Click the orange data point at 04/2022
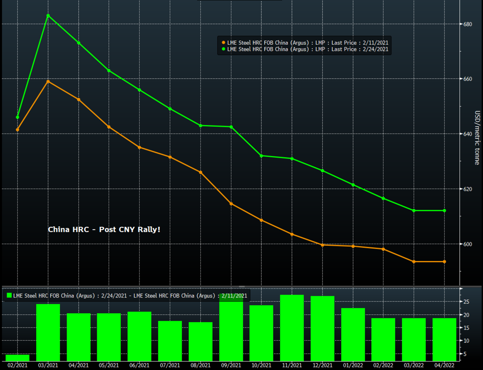 pyautogui.click(x=444, y=262)
